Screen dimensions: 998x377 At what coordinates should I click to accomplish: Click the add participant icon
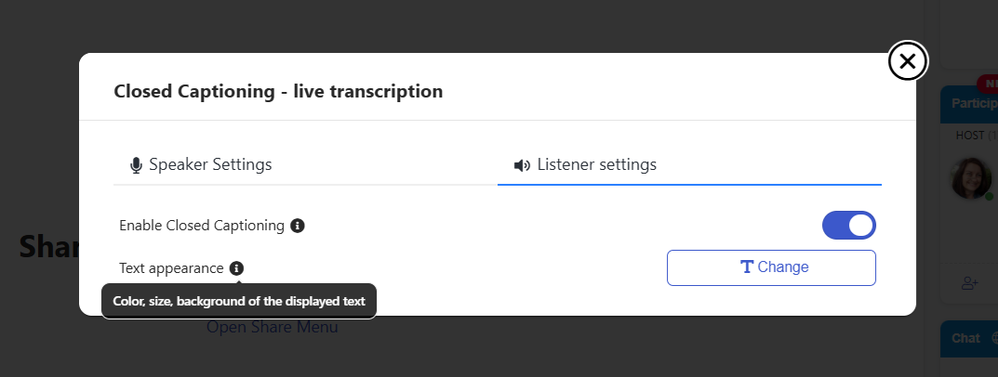tap(969, 283)
